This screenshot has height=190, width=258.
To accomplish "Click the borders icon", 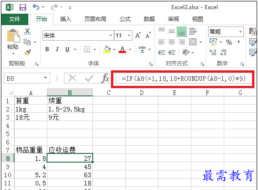I will point(87,49).
